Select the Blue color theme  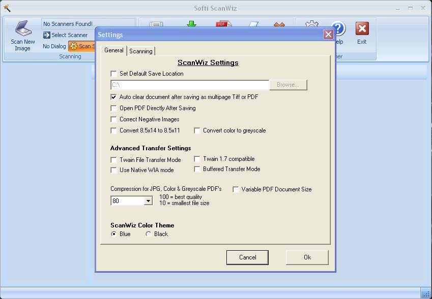(x=113, y=234)
